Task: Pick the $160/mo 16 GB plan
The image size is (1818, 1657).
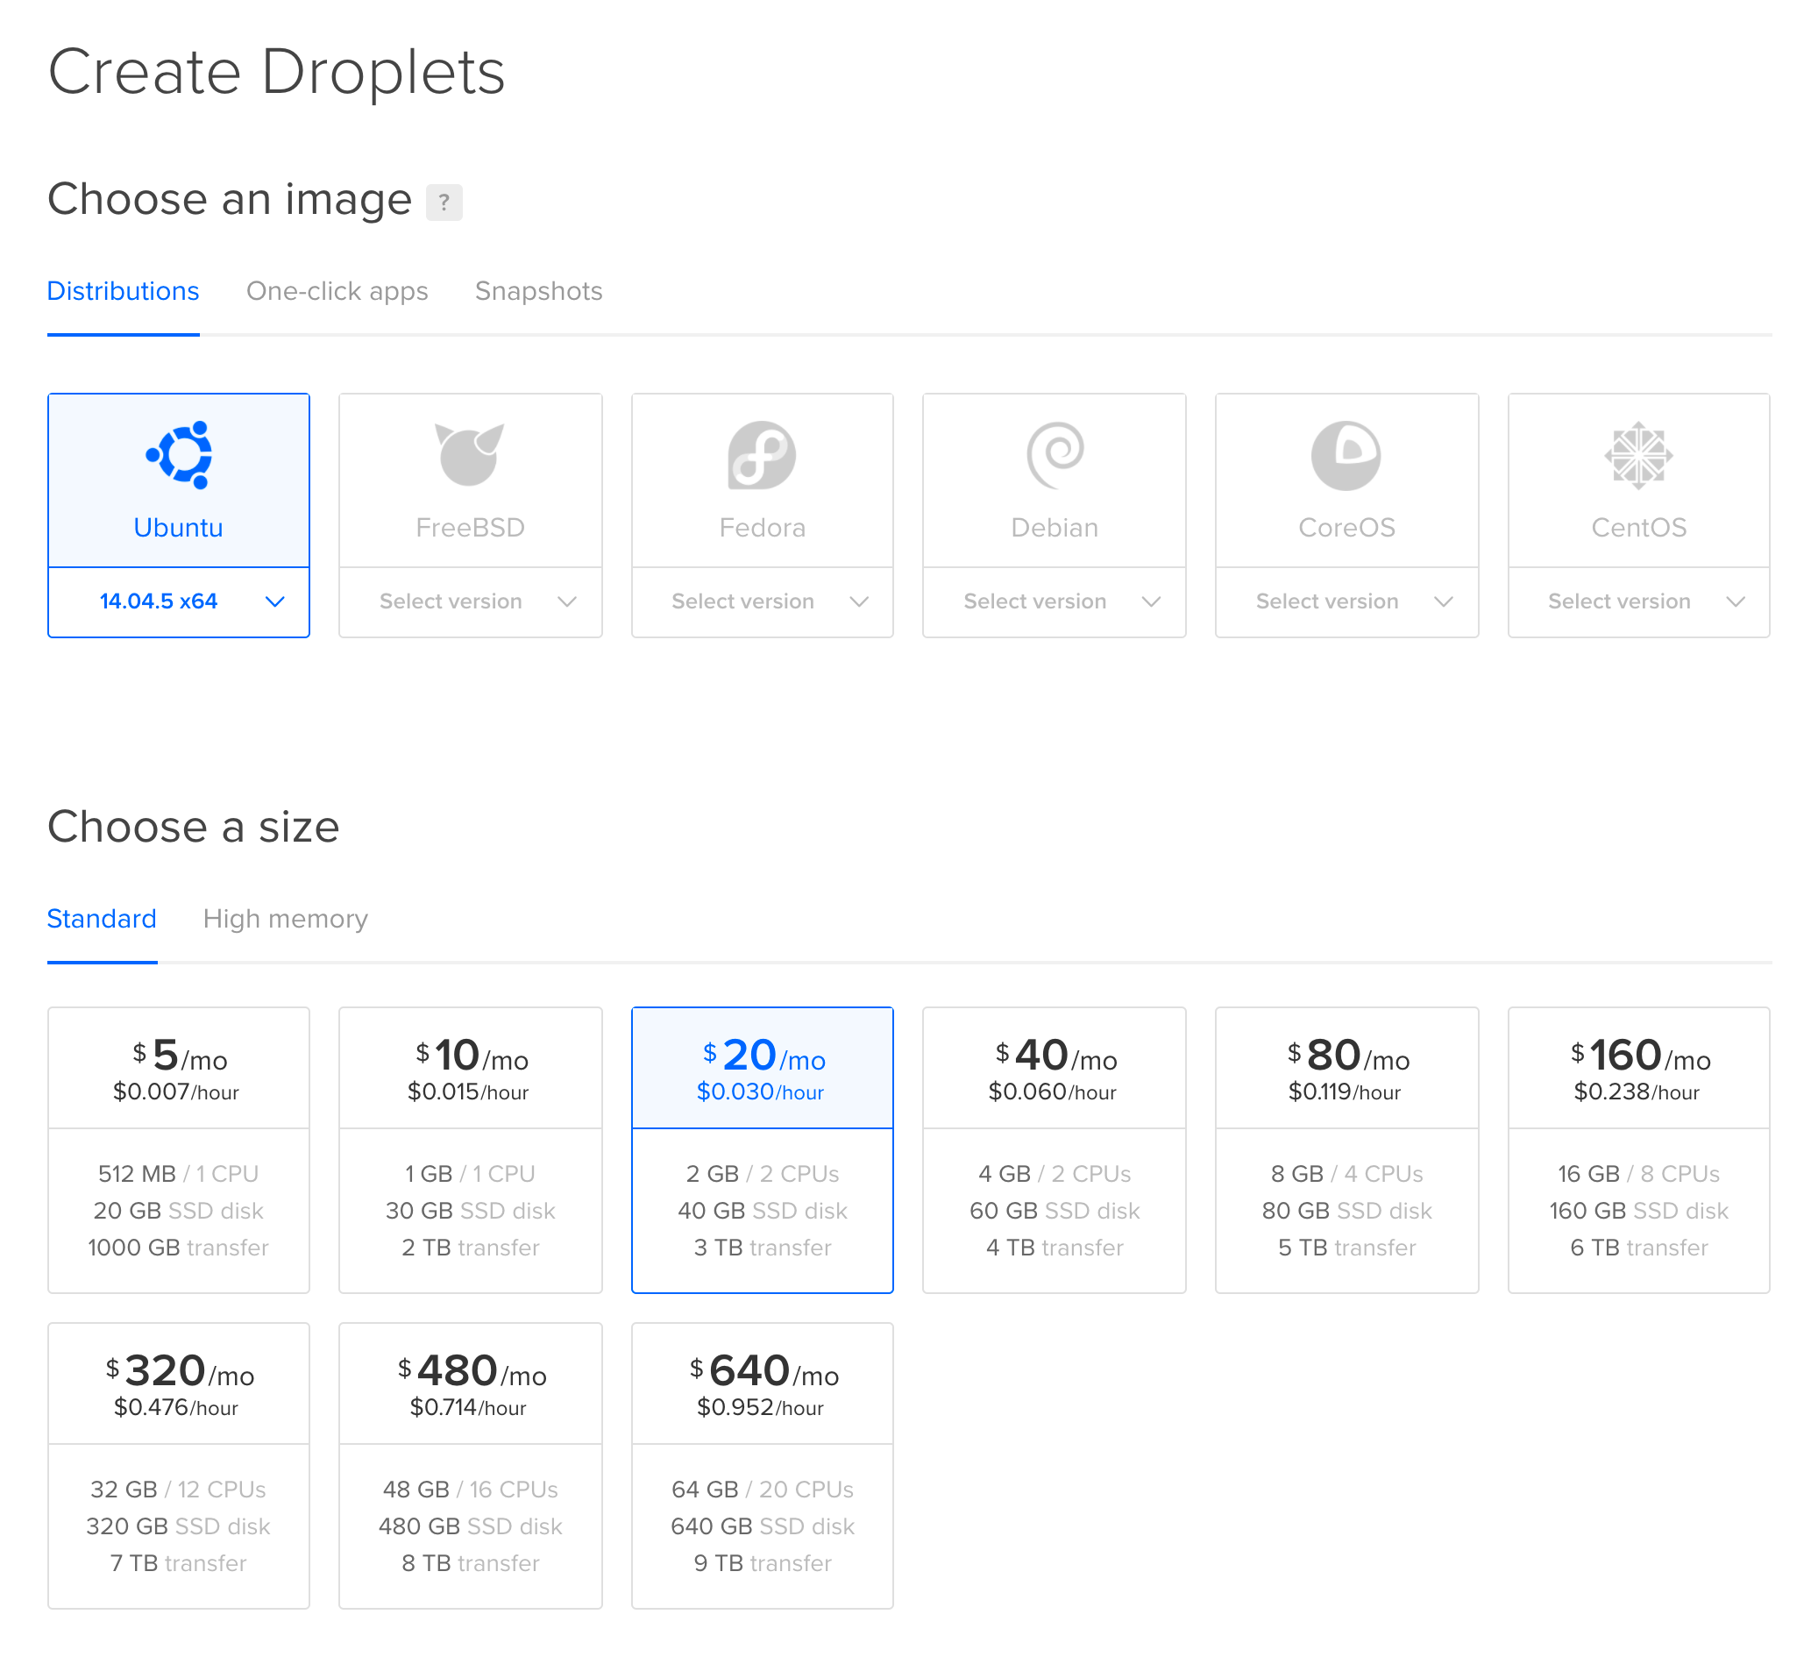Action: point(1637,1149)
